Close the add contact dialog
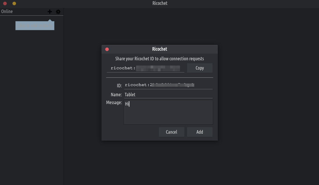The image size is (319, 185). 107,49
